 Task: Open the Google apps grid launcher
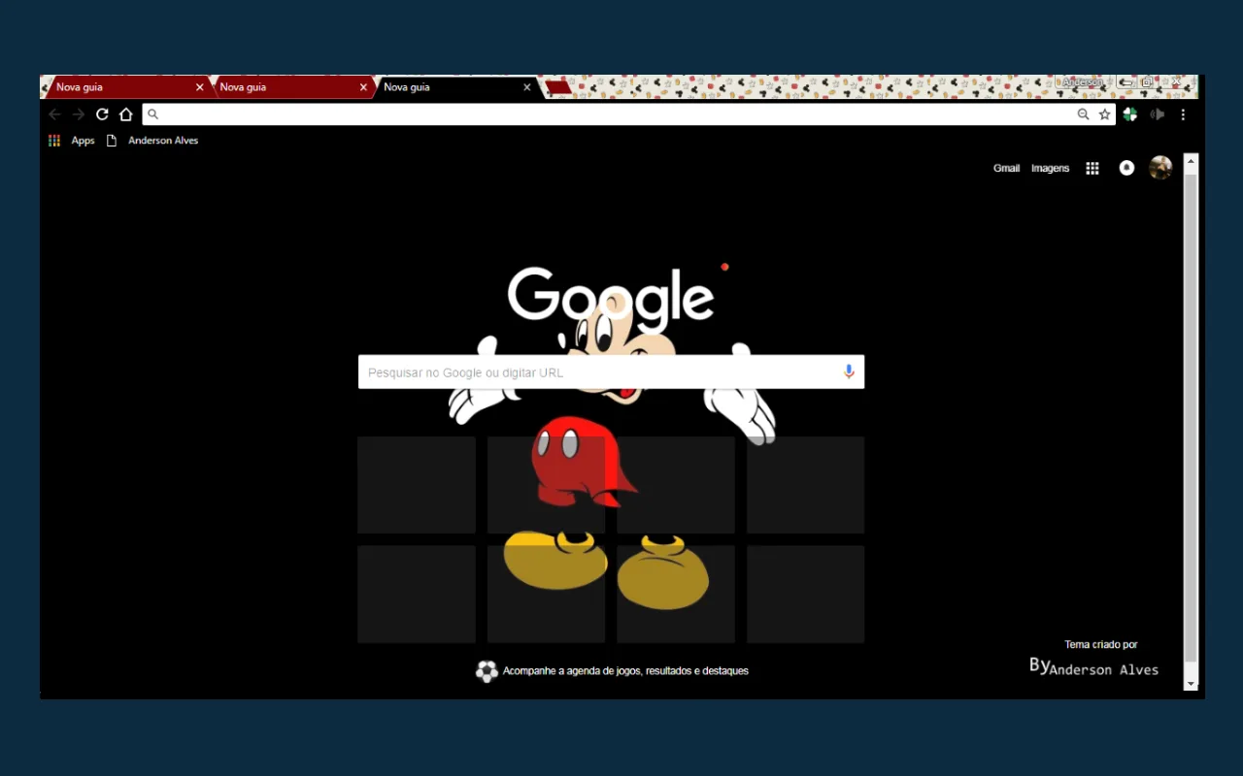[1092, 168]
